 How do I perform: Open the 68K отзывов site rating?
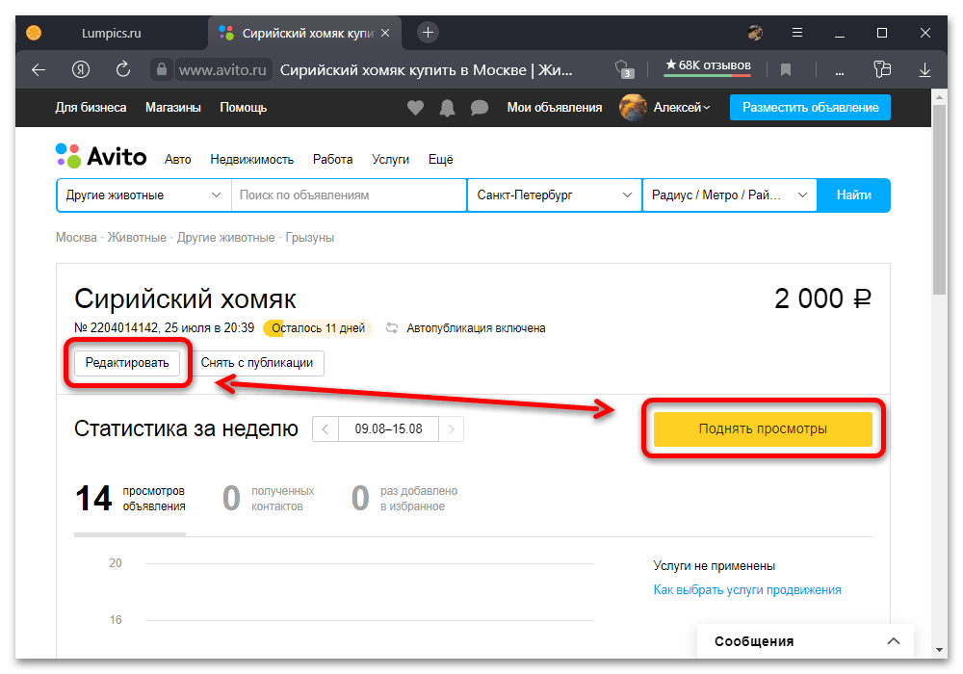(x=708, y=65)
